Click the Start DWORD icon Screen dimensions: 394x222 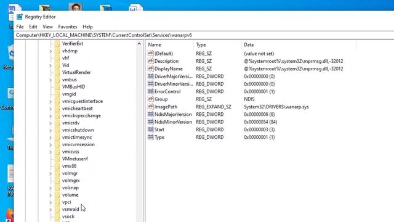(x=150, y=129)
